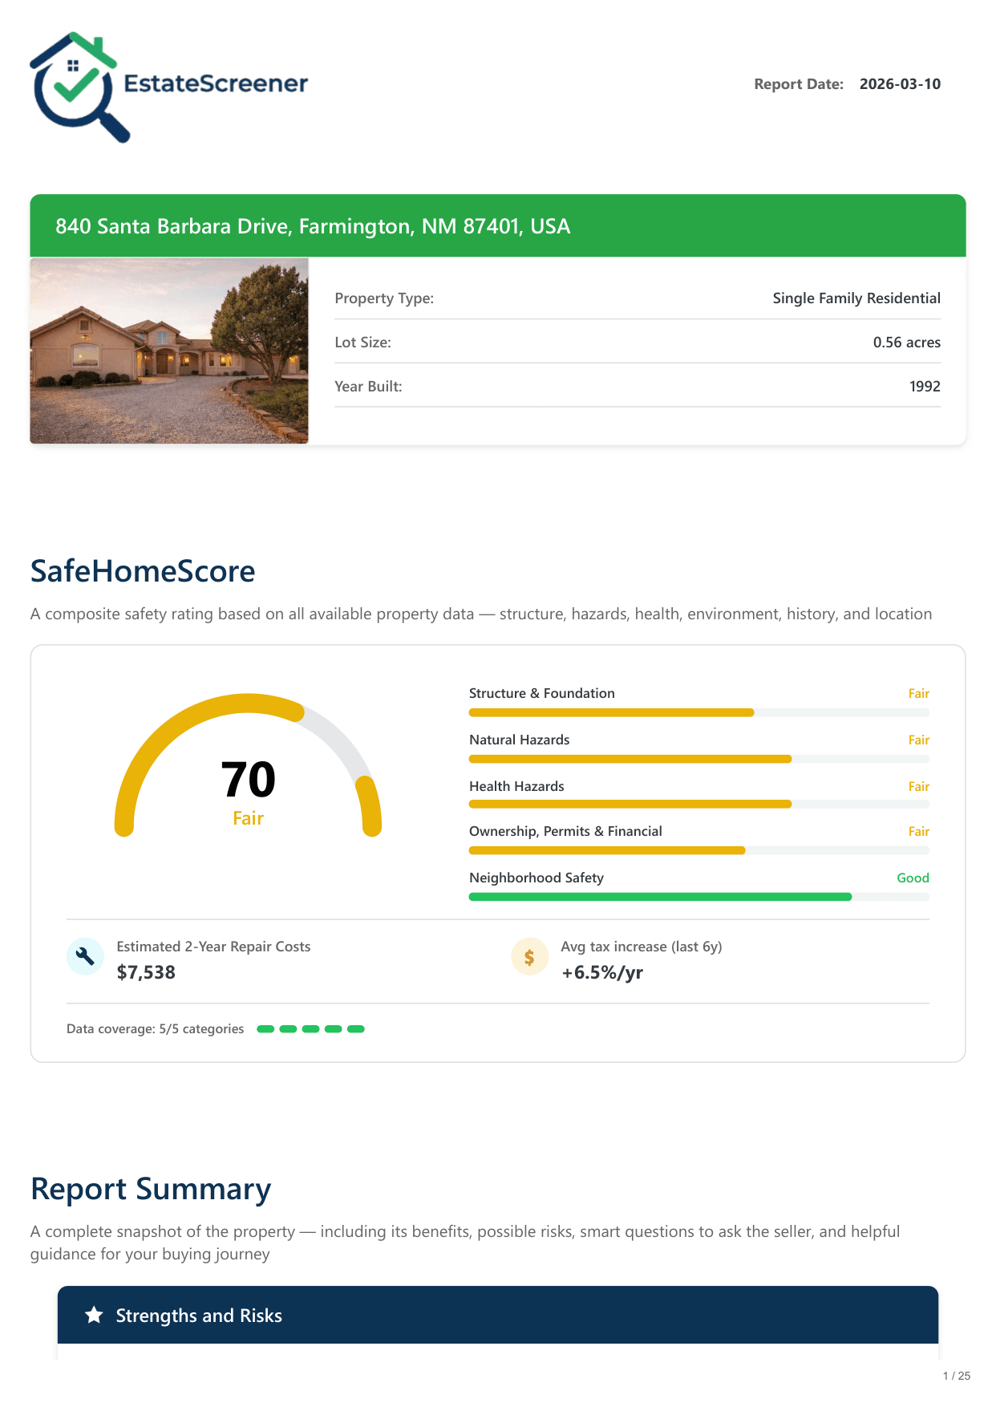The height and width of the screenshot is (1407, 996).
Task: Click the 1992 year built value
Action: 925,387
